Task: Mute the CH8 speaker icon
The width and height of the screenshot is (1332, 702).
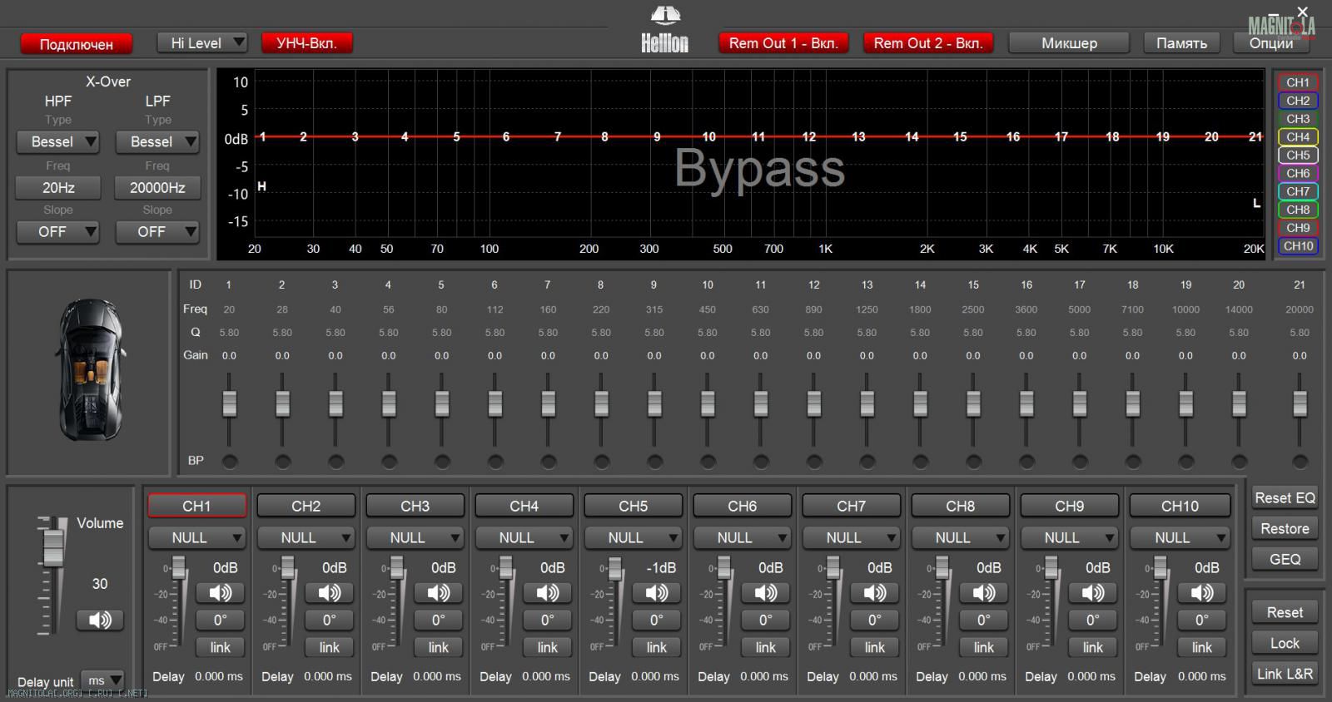Action: pyautogui.click(x=983, y=593)
